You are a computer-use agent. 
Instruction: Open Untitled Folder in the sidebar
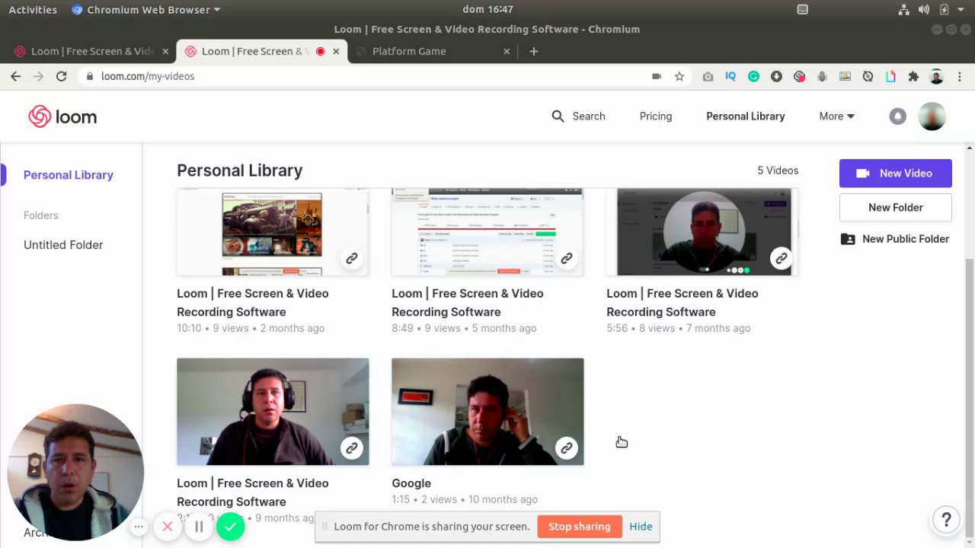pyautogui.click(x=63, y=245)
